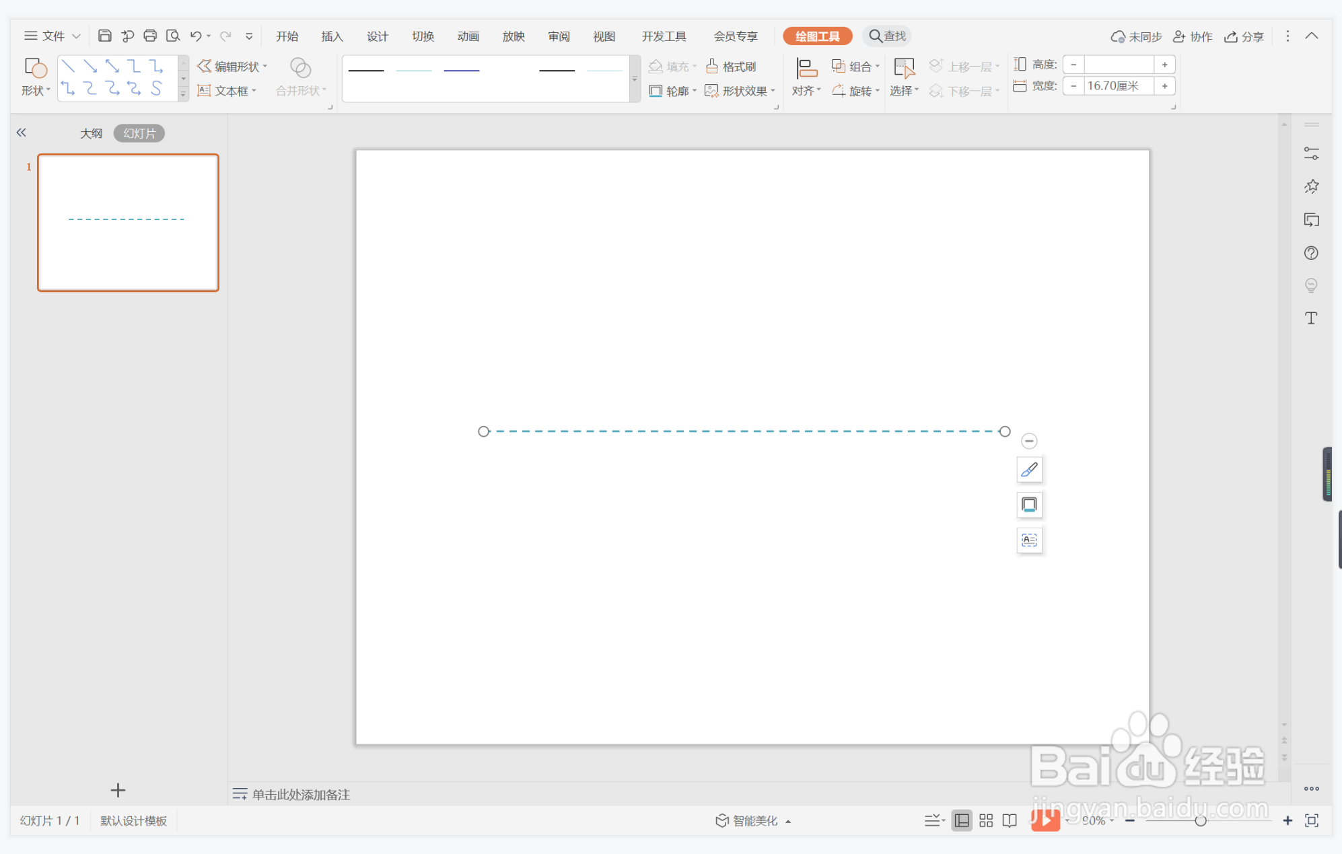Select the double-arrow line shape

click(x=112, y=66)
